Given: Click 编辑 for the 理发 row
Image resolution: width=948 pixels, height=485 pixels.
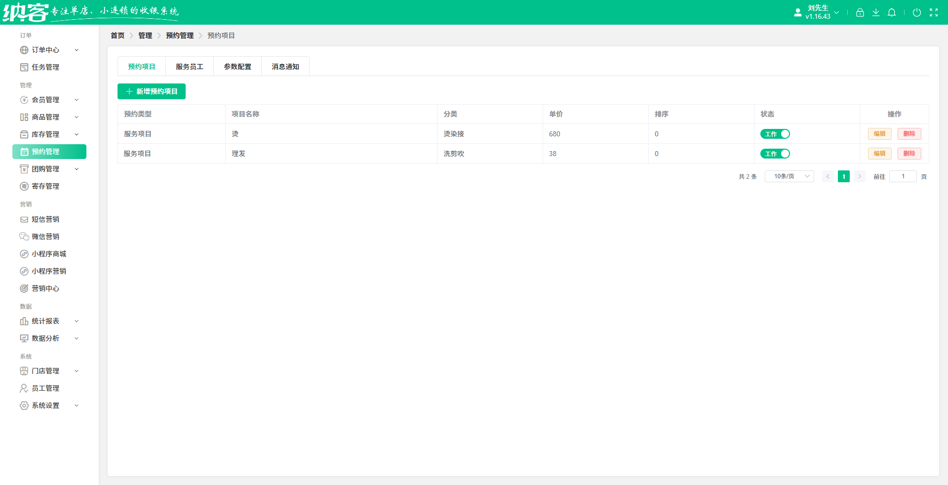Looking at the screenshot, I should coord(880,154).
